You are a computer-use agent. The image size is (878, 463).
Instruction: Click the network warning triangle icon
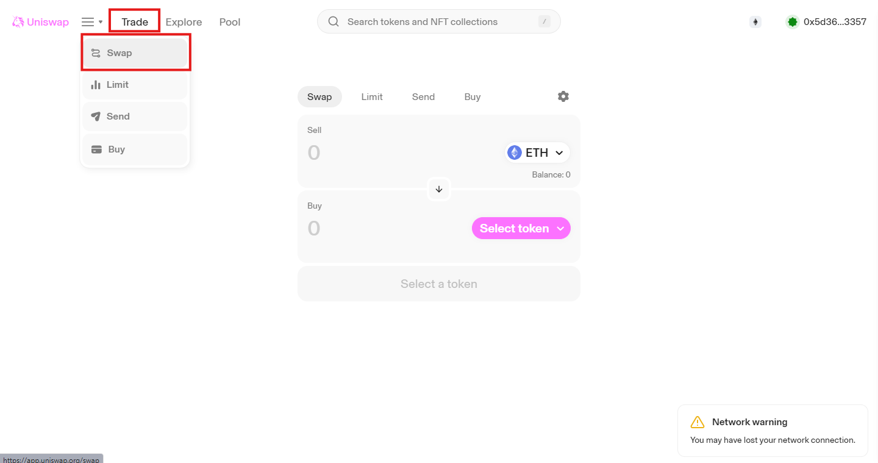(x=698, y=422)
